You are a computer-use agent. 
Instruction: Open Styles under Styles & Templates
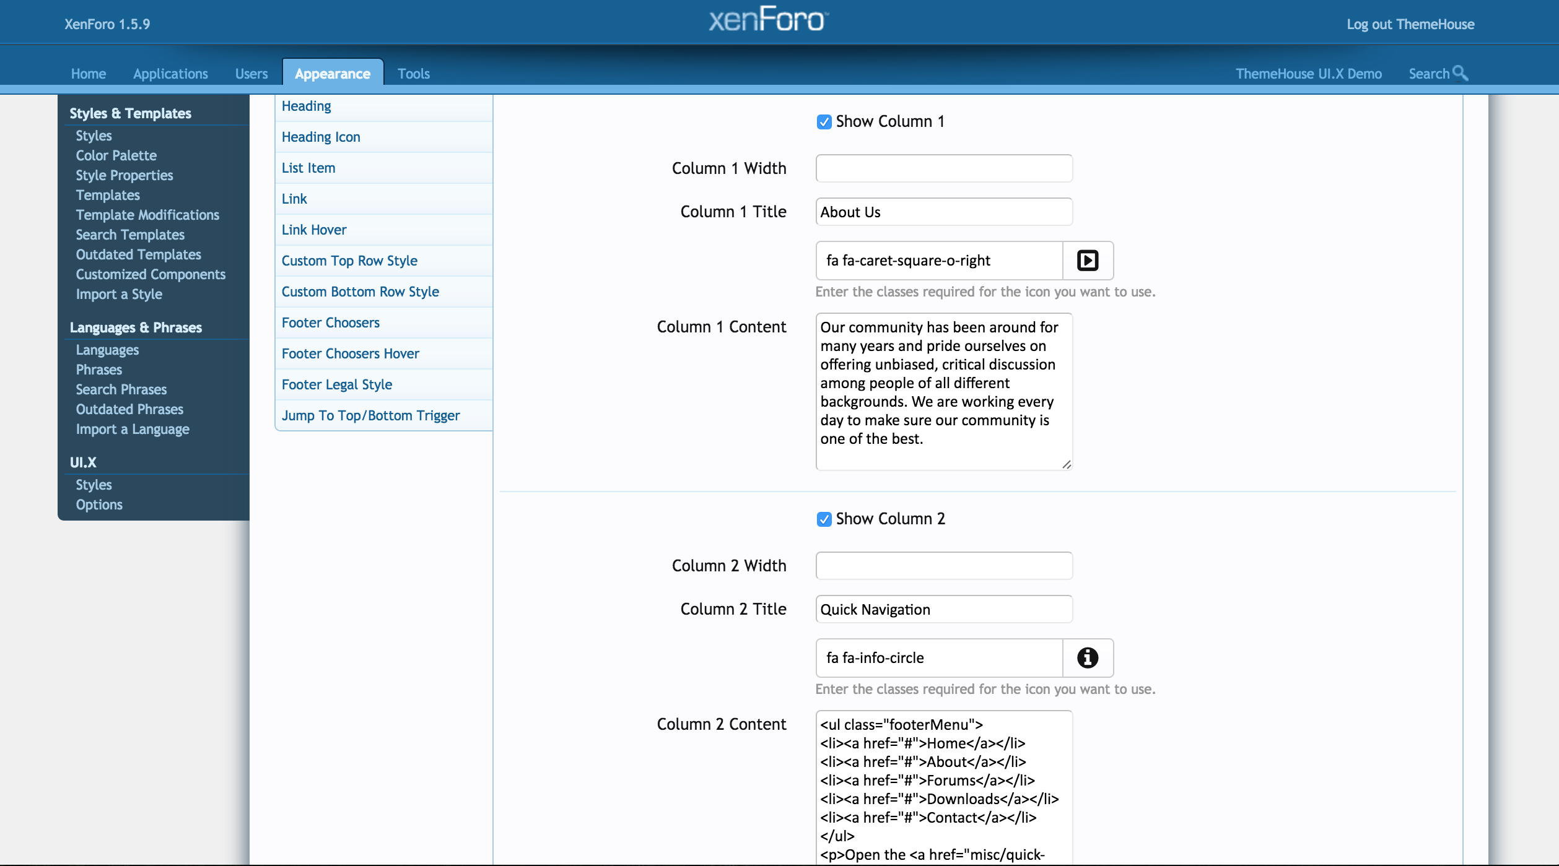(94, 136)
